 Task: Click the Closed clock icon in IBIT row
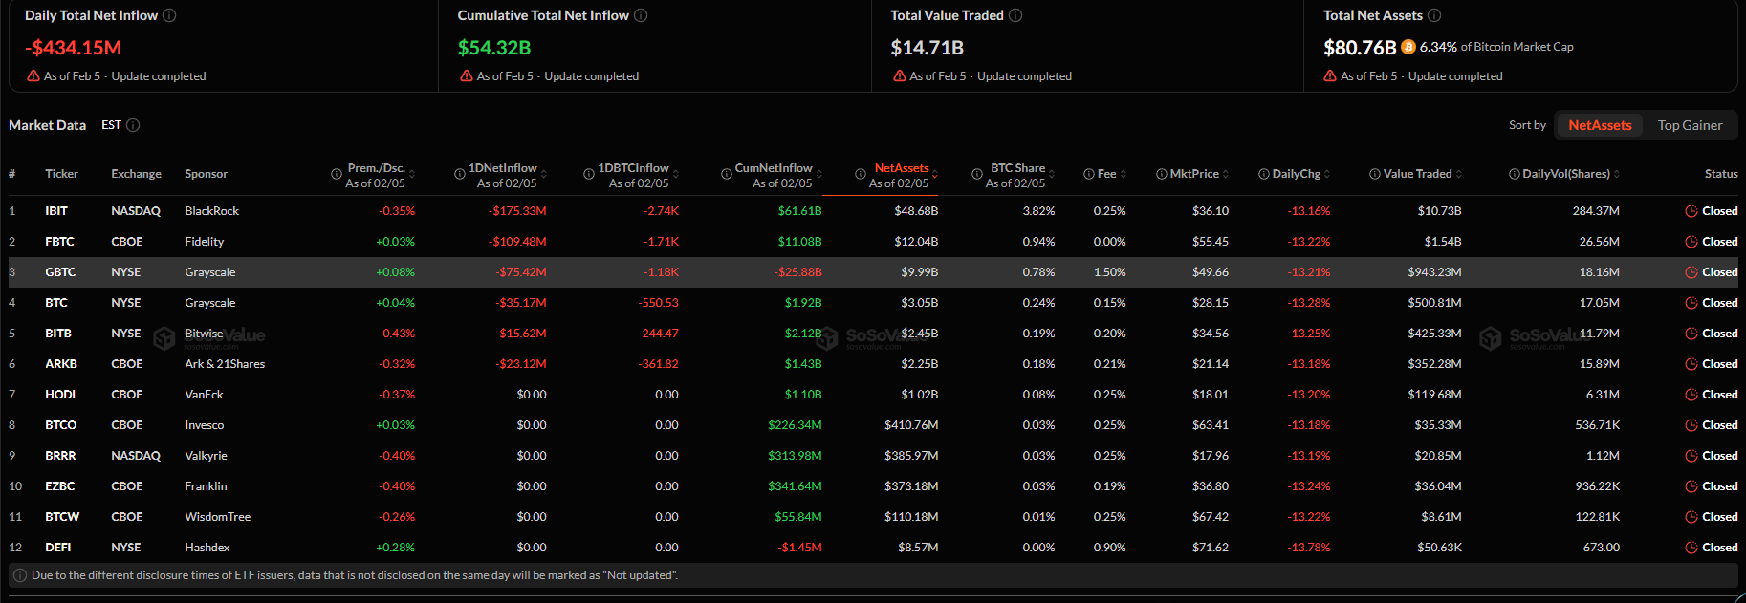[1691, 211]
